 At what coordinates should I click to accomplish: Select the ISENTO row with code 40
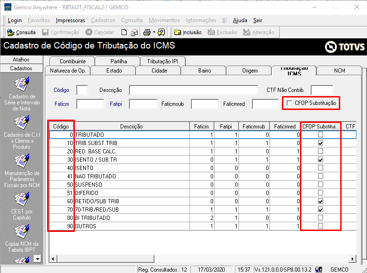click(203, 168)
